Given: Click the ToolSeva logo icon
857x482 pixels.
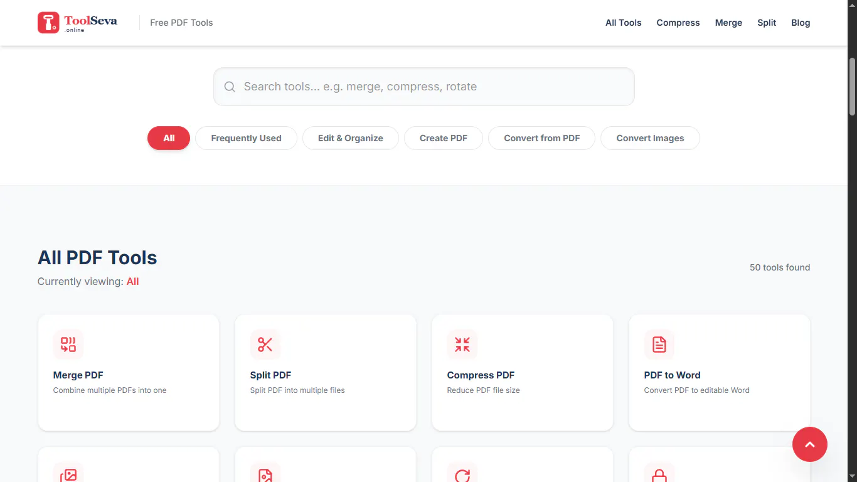Looking at the screenshot, I should coord(48,23).
